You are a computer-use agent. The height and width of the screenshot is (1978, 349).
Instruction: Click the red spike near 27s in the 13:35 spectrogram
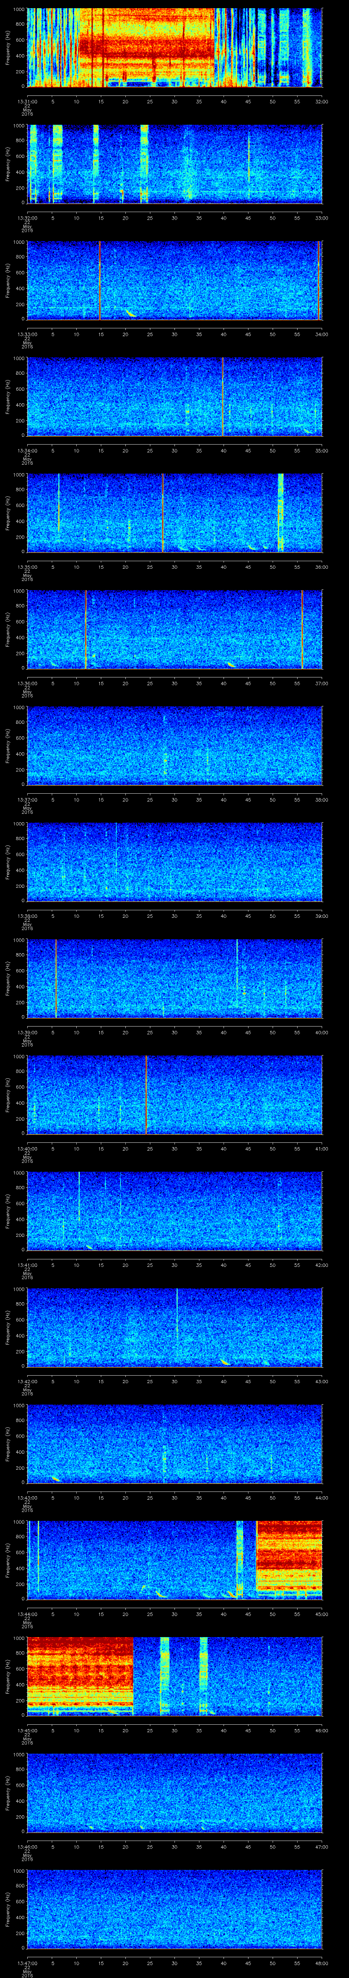(x=163, y=513)
